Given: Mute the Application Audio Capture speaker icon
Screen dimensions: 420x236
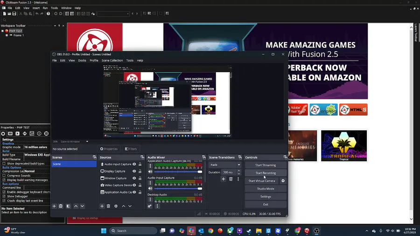Looking at the screenshot, I should pyautogui.click(x=150, y=172).
